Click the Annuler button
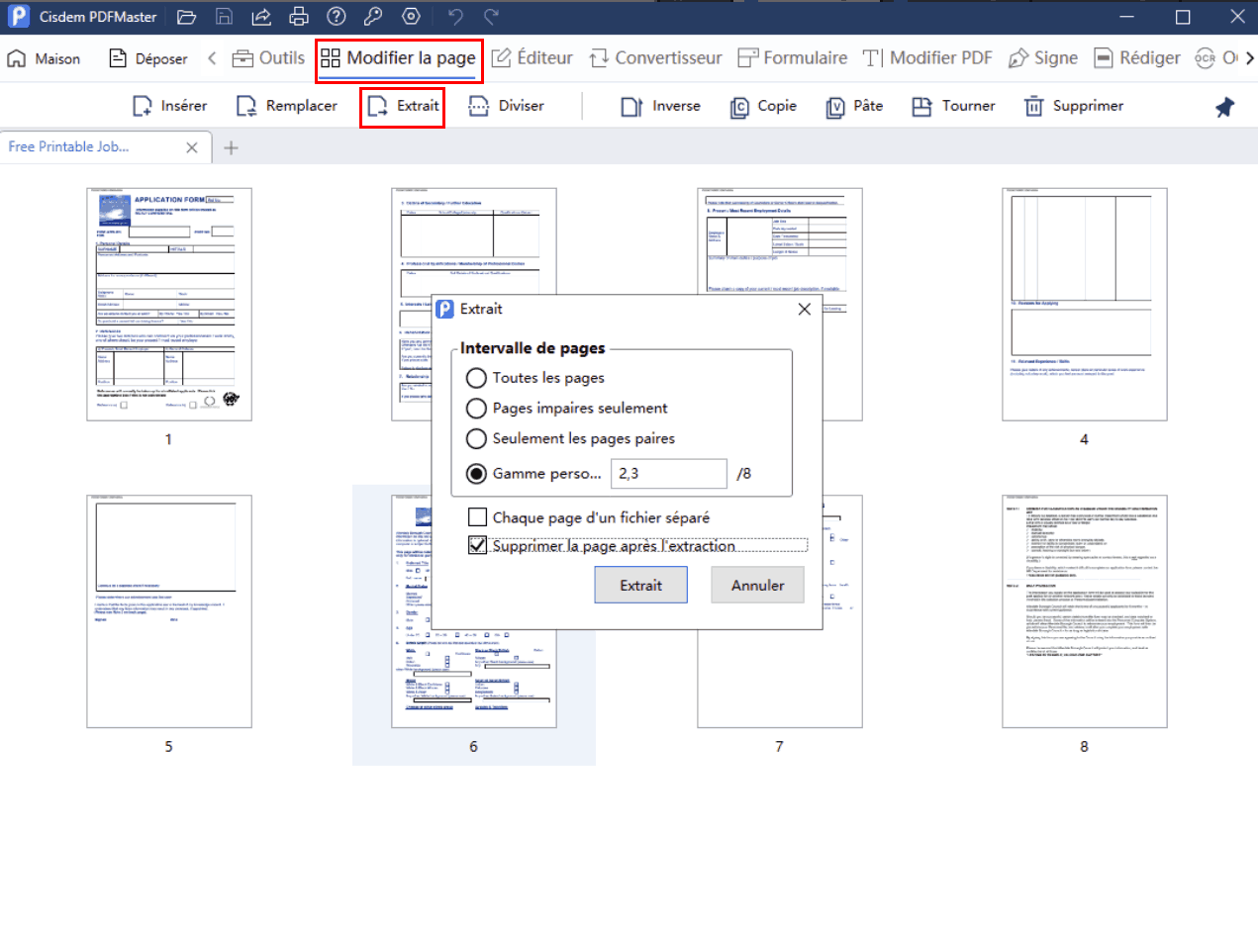1258x926 pixels. coord(758,585)
